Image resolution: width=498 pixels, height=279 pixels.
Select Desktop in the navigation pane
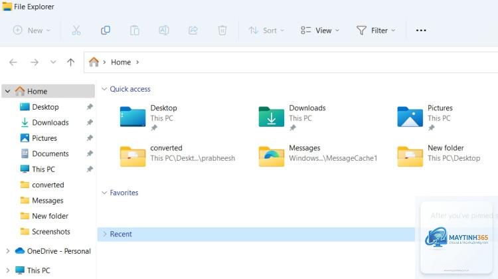click(x=45, y=107)
